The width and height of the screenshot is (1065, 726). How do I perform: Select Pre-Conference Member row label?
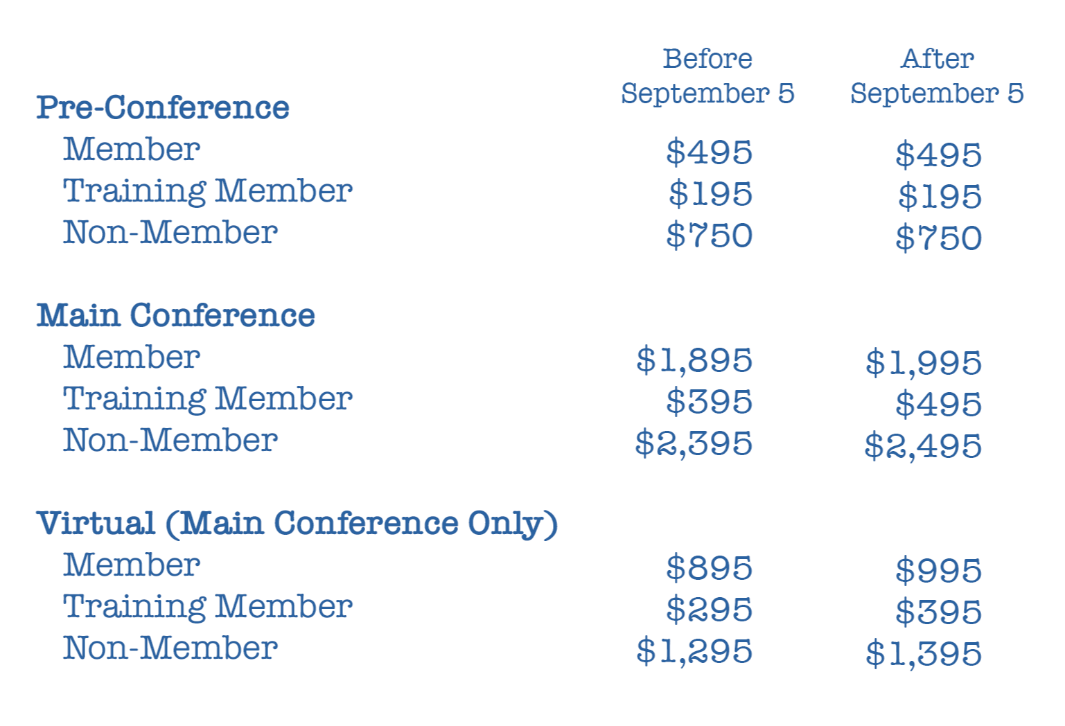(x=132, y=149)
